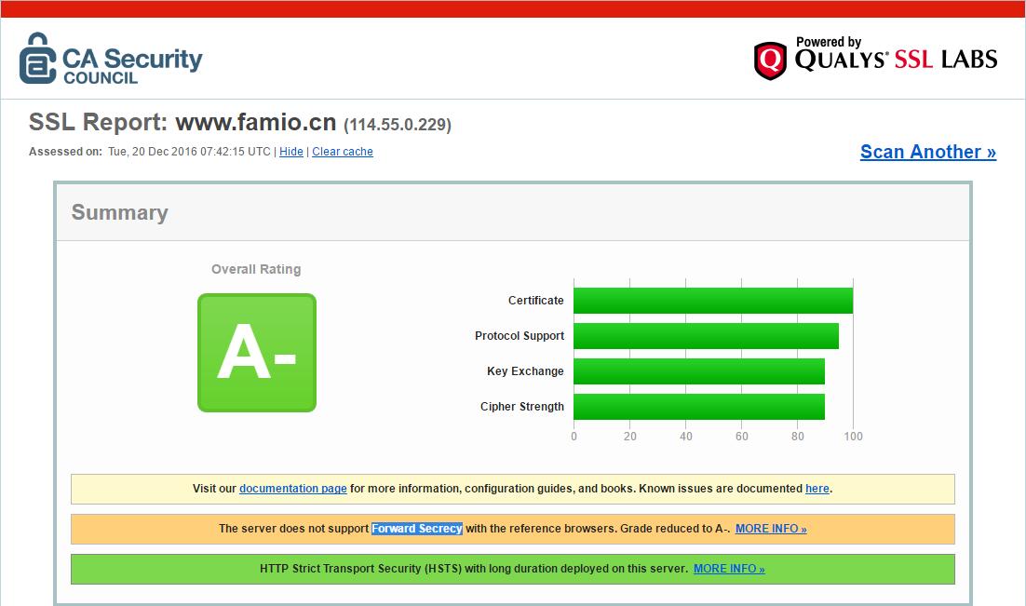Click the Summary section heading
This screenshot has width=1026, height=606.
tap(120, 212)
